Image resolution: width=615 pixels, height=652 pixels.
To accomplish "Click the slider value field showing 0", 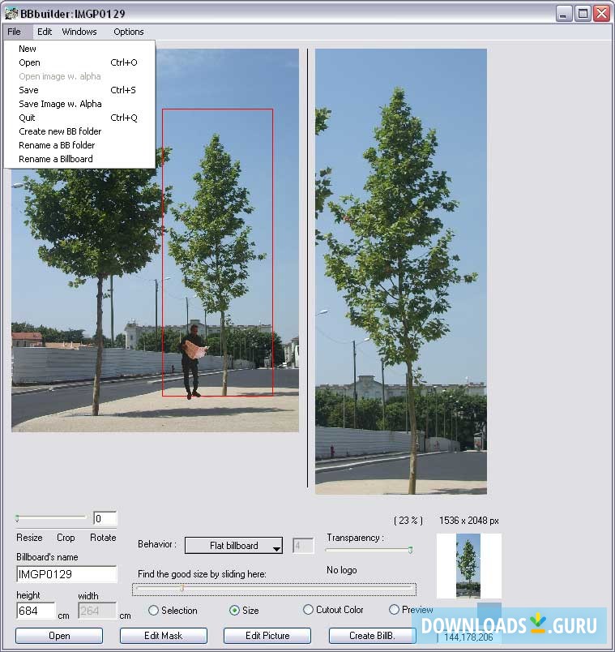I will tap(105, 518).
